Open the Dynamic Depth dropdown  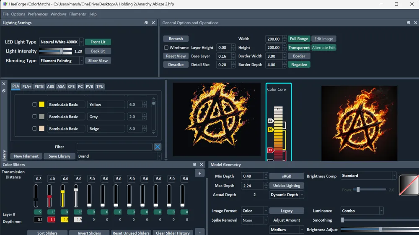coord(287,195)
